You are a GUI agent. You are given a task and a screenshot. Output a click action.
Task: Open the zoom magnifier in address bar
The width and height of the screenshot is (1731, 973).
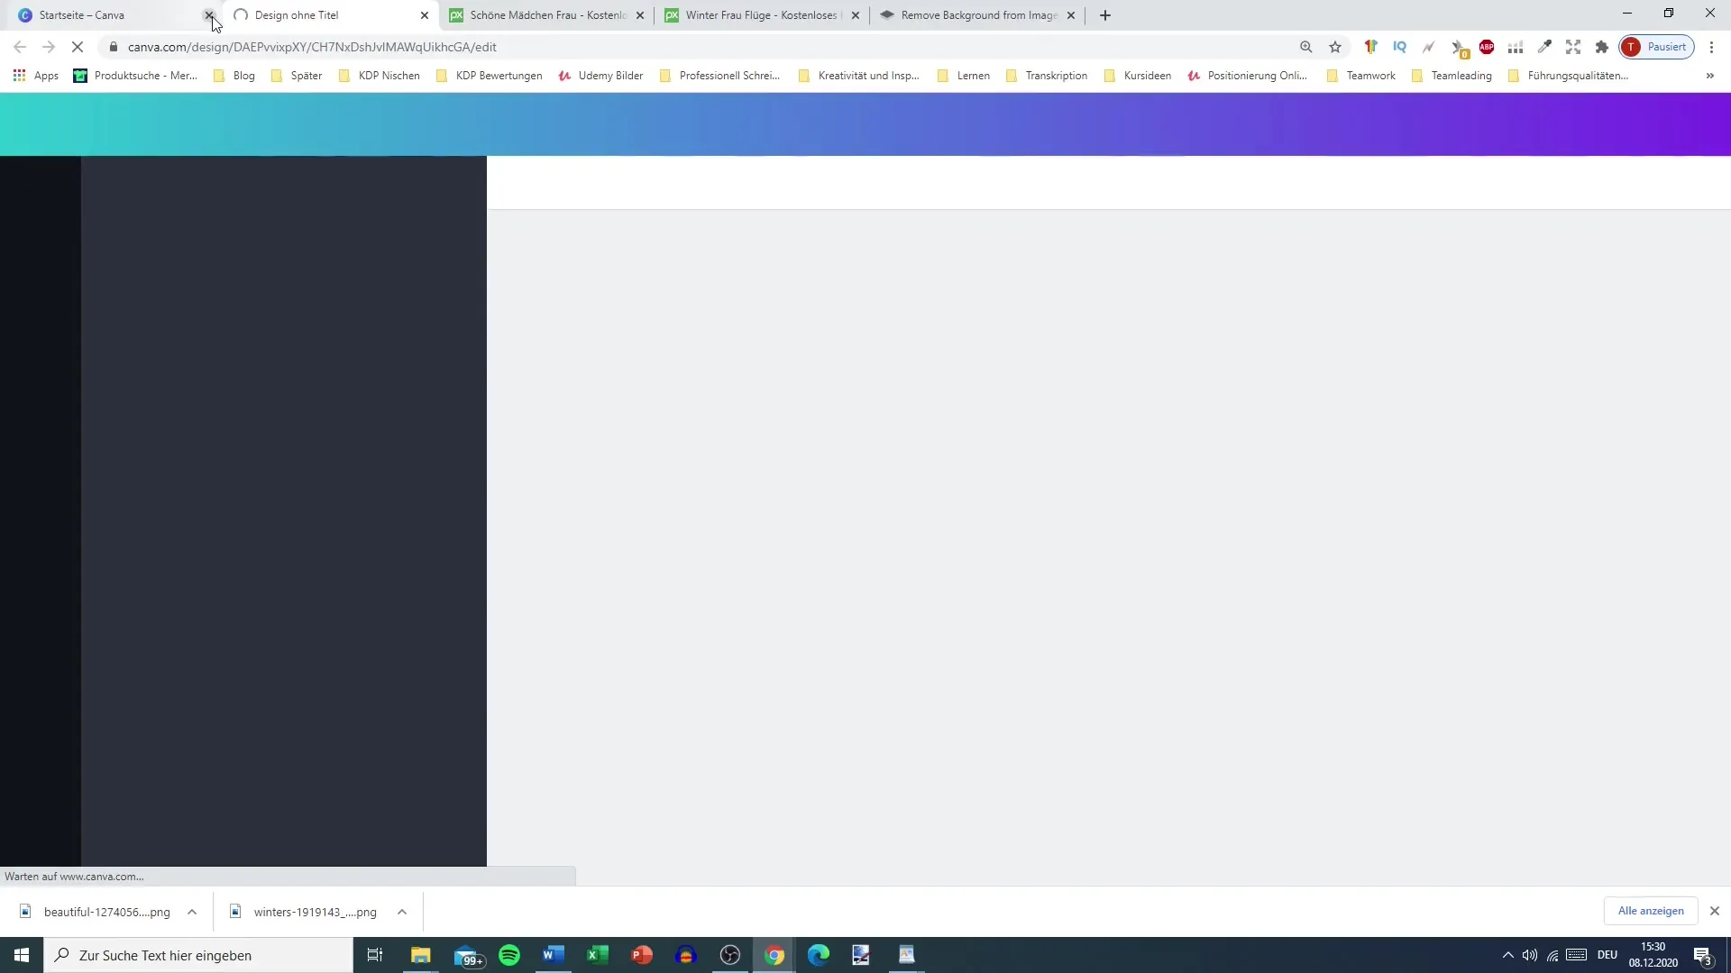(1305, 47)
